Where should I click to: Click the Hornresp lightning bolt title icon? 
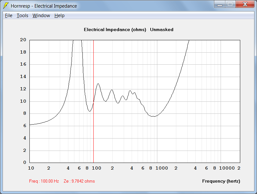click(x=6, y=6)
